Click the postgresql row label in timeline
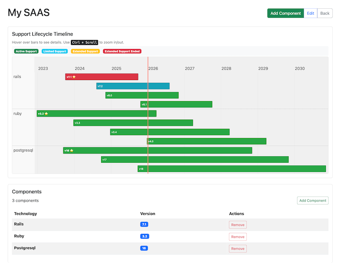The width and height of the screenshot is (343, 263). 23,150
